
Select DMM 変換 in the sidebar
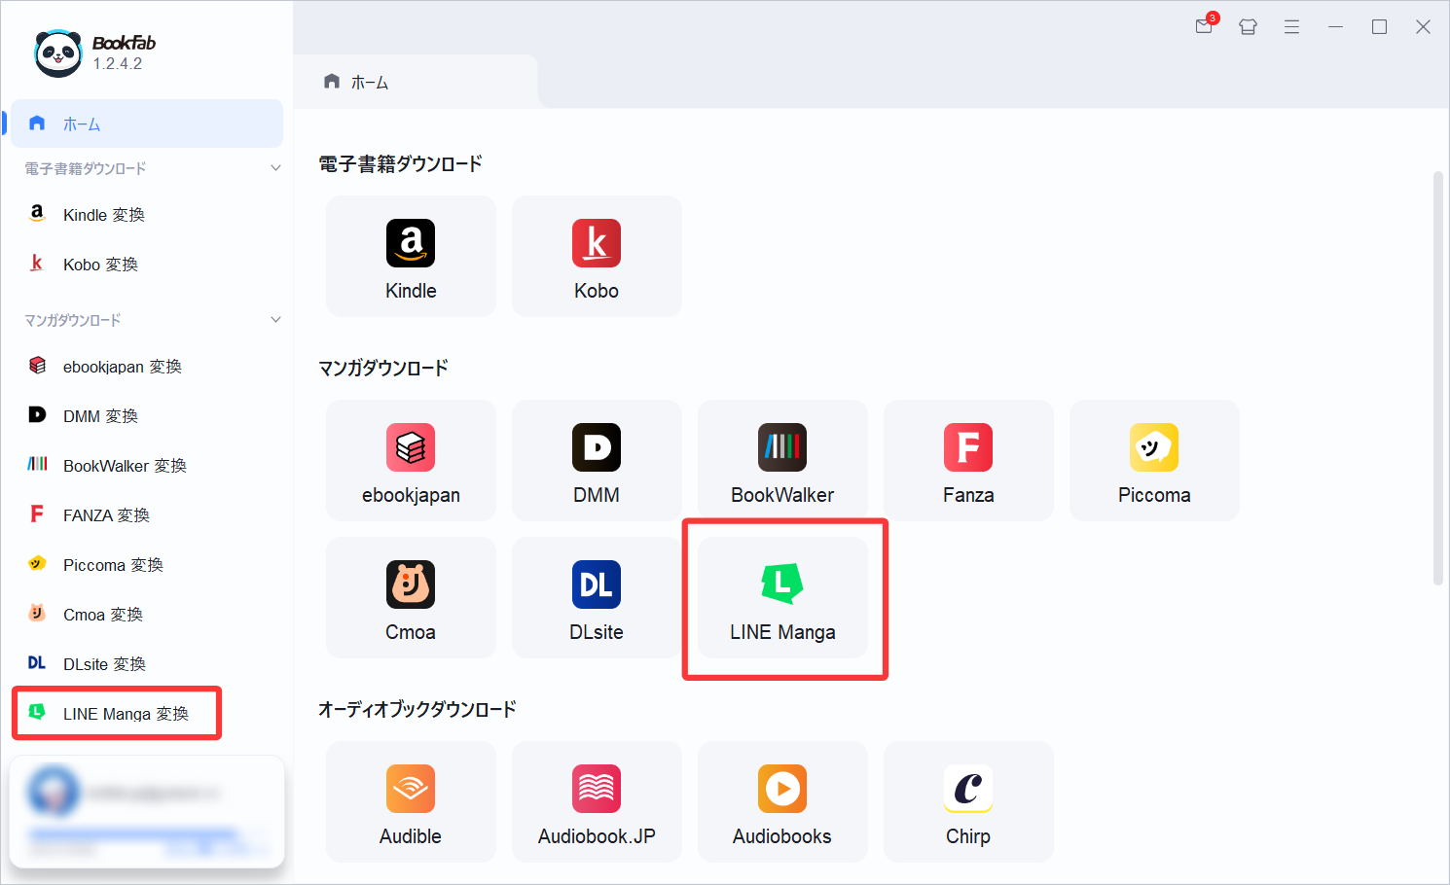[147, 416]
